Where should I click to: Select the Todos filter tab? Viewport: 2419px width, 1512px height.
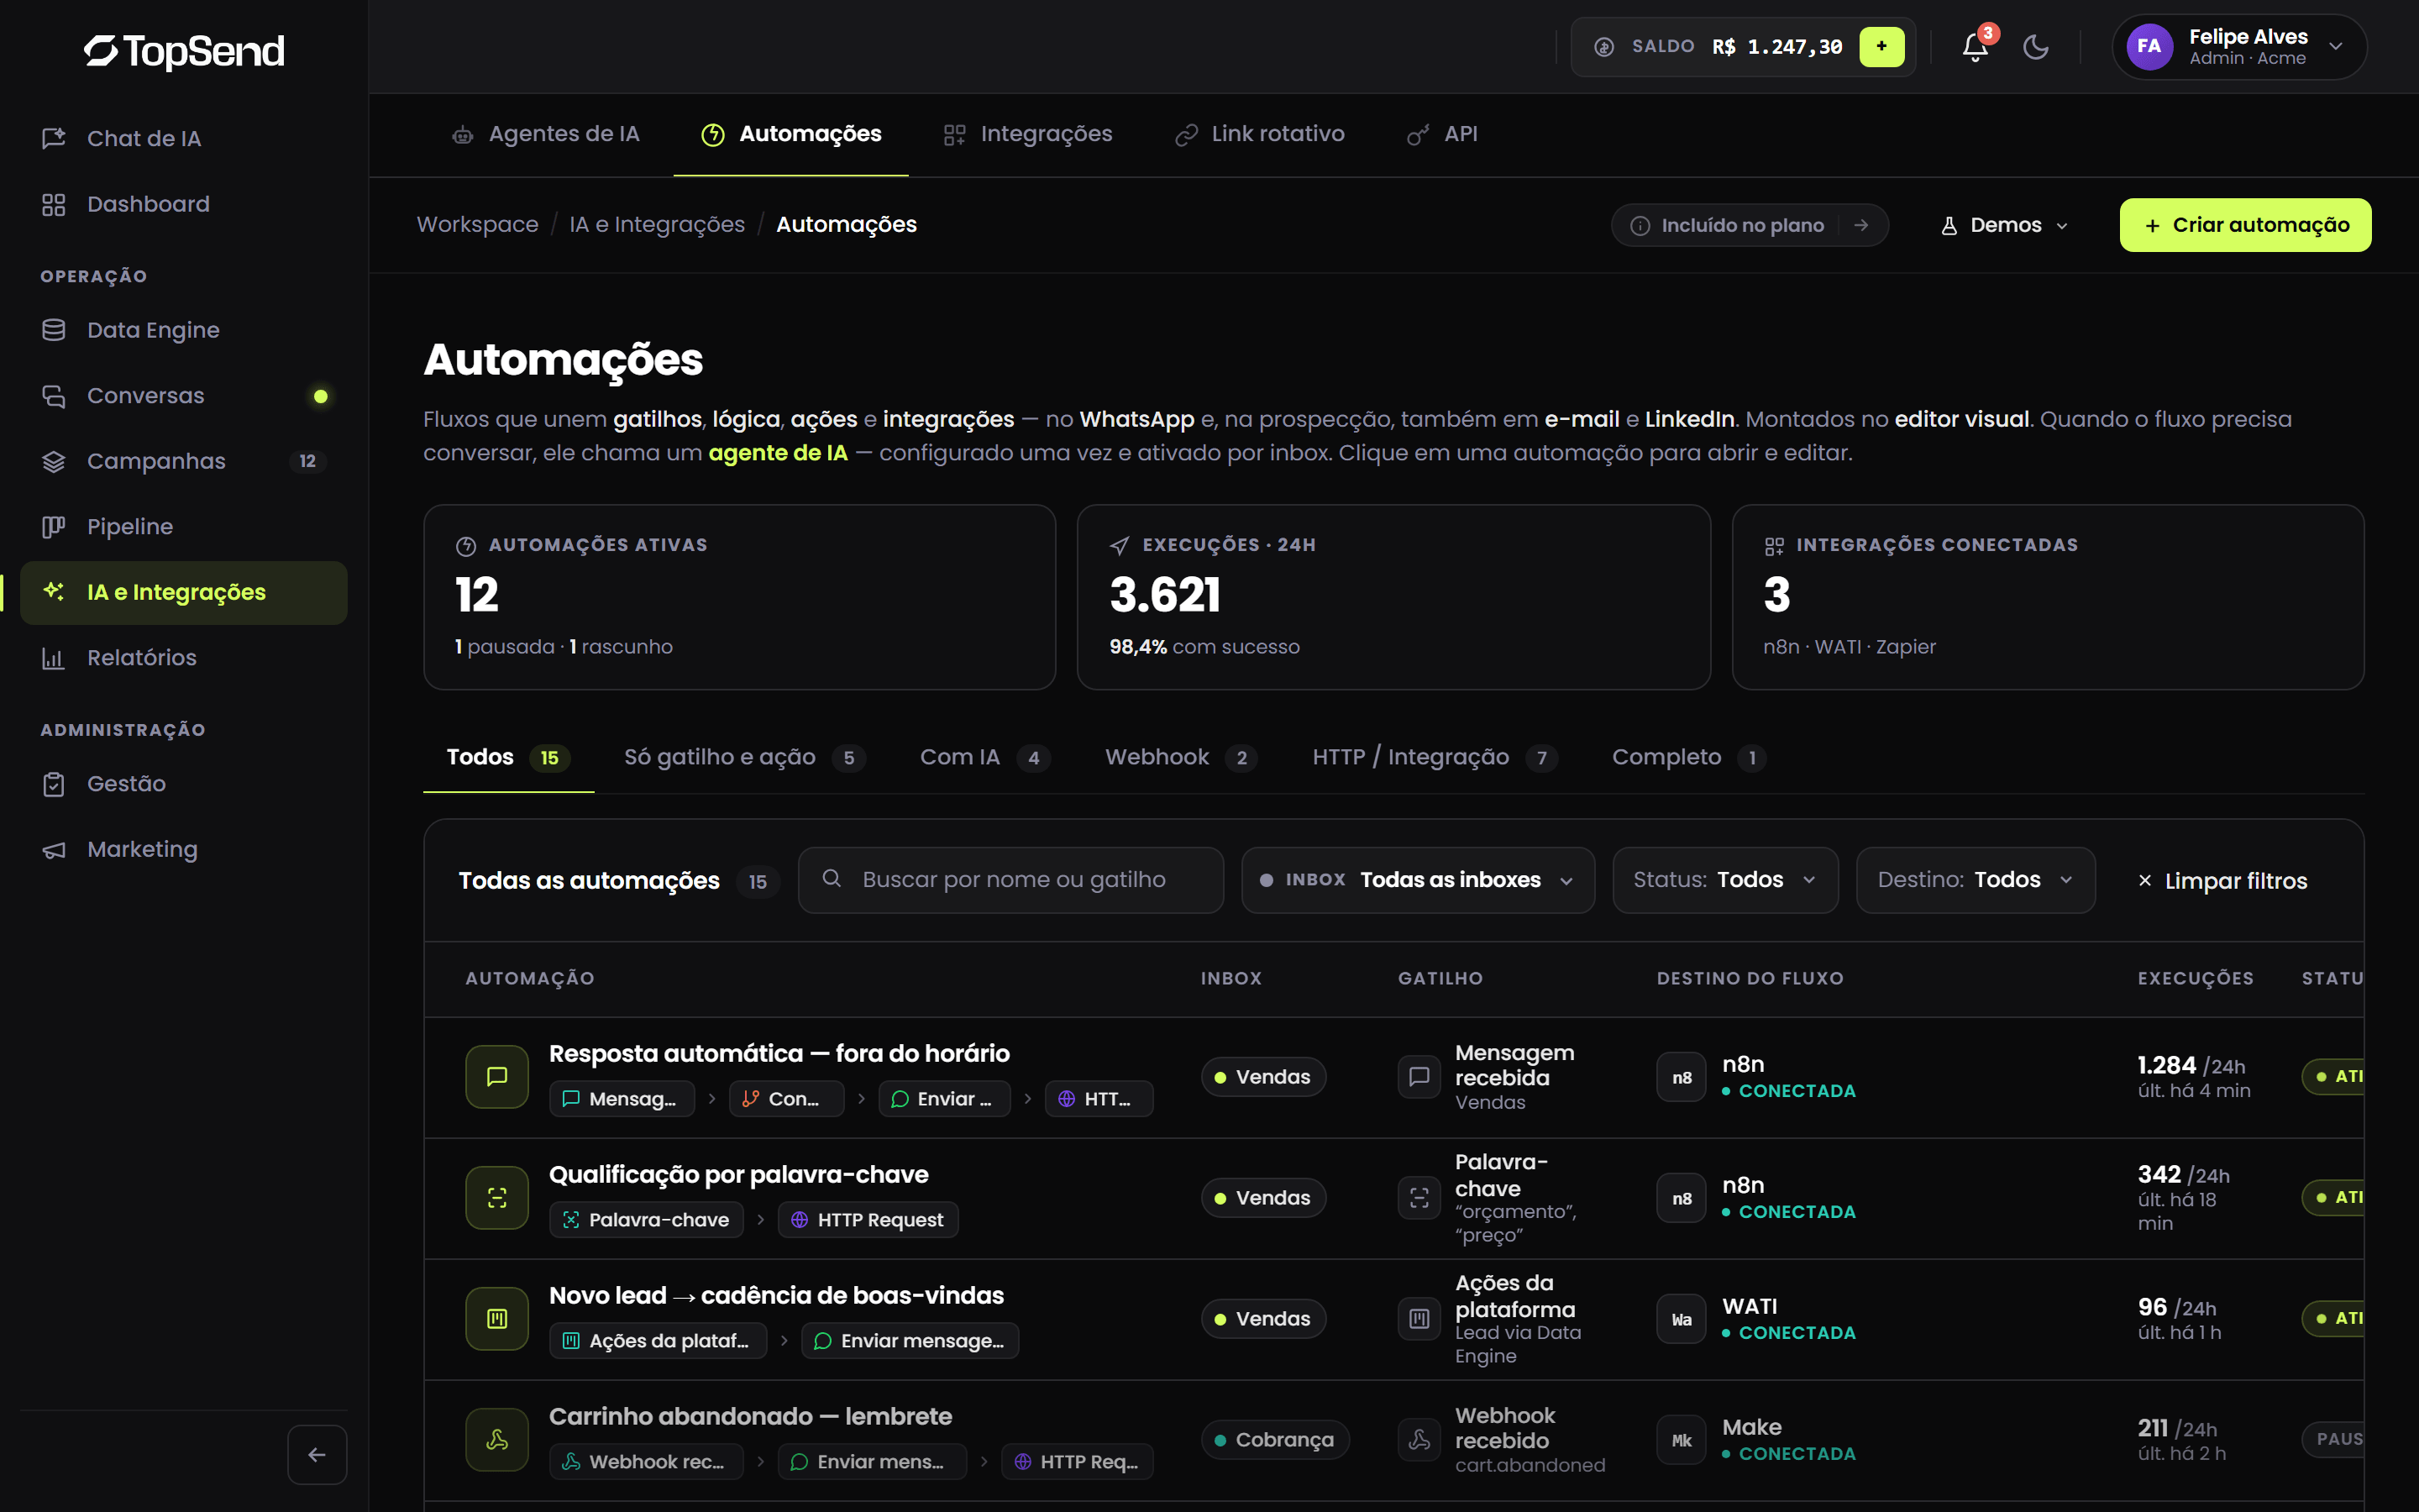[508, 757]
